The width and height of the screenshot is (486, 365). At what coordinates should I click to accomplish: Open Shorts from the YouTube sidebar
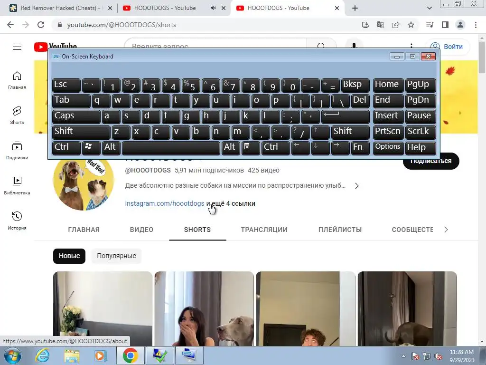(17, 115)
